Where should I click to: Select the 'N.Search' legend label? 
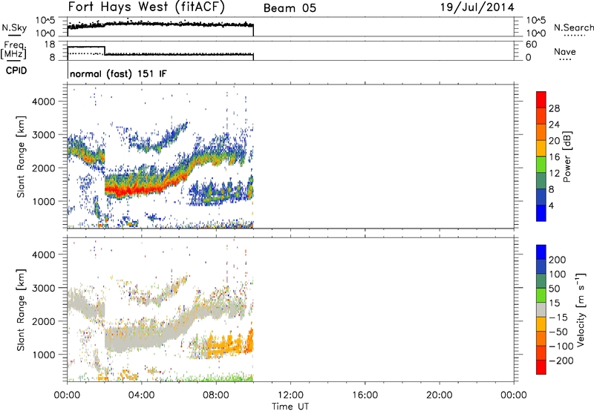click(573, 27)
